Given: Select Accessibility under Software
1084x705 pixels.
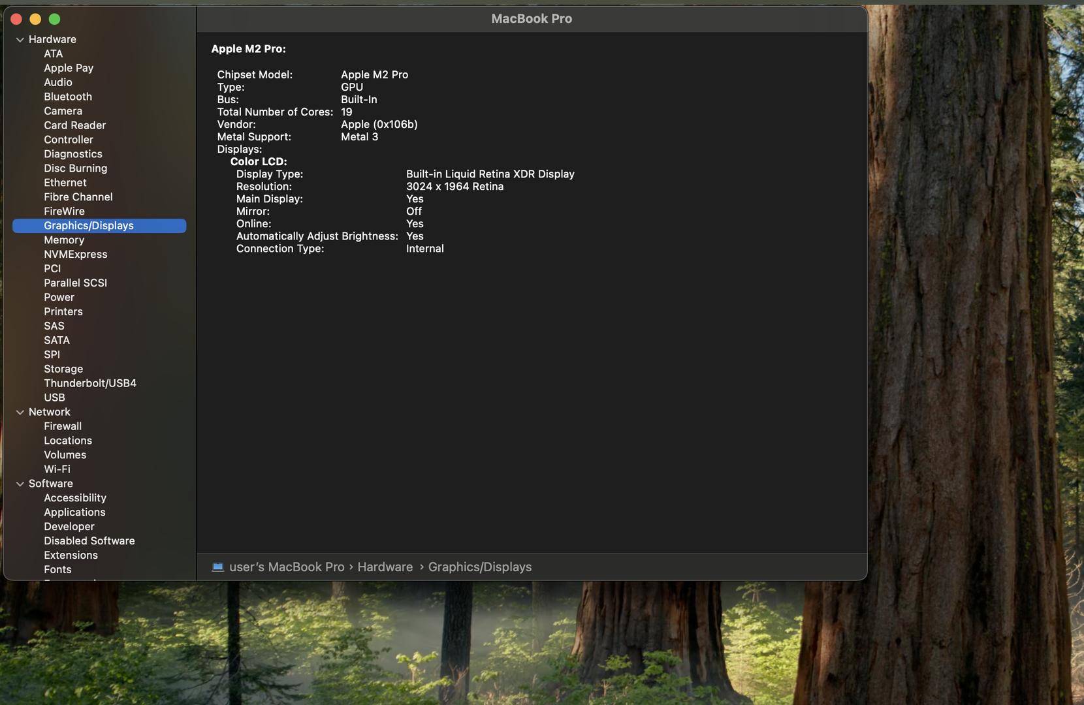Looking at the screenshot, I should click(x=75, y=499).
